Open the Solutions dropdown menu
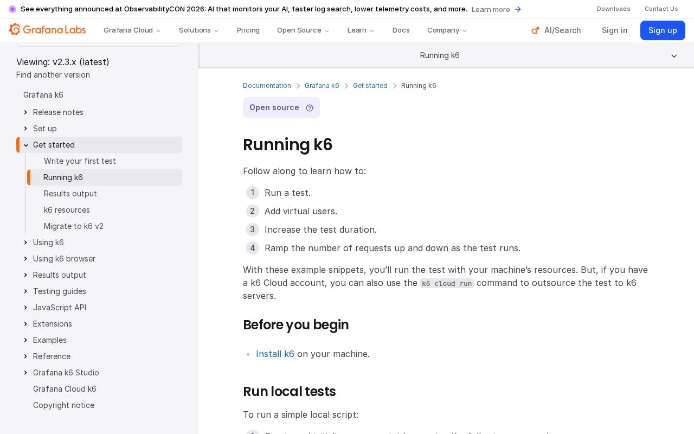This screenshot has width=694, height=434. click(199, 30)
